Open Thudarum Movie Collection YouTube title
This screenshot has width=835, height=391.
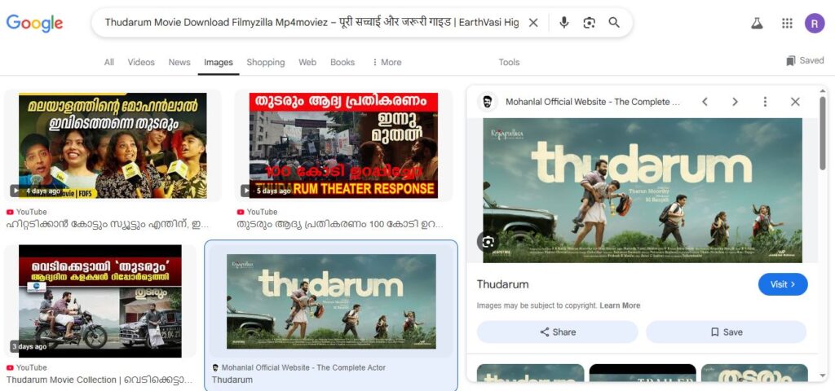(x=99, y=380)
